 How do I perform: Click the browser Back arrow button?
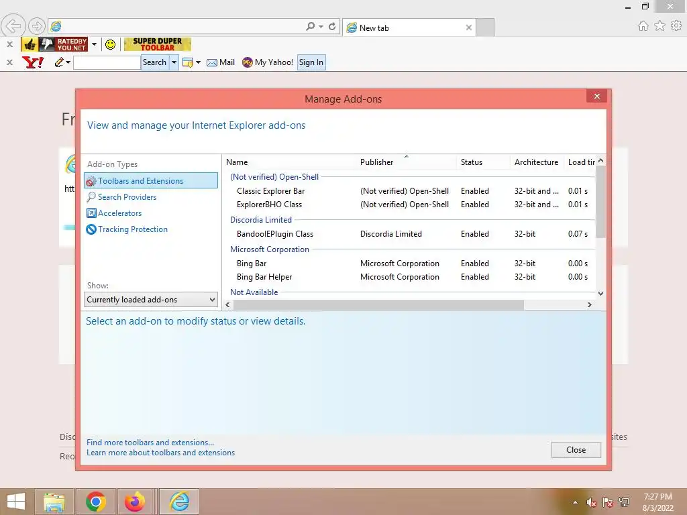pos(13,26)
